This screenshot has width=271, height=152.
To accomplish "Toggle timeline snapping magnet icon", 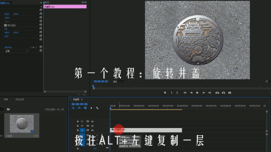I will coord(79,108).
